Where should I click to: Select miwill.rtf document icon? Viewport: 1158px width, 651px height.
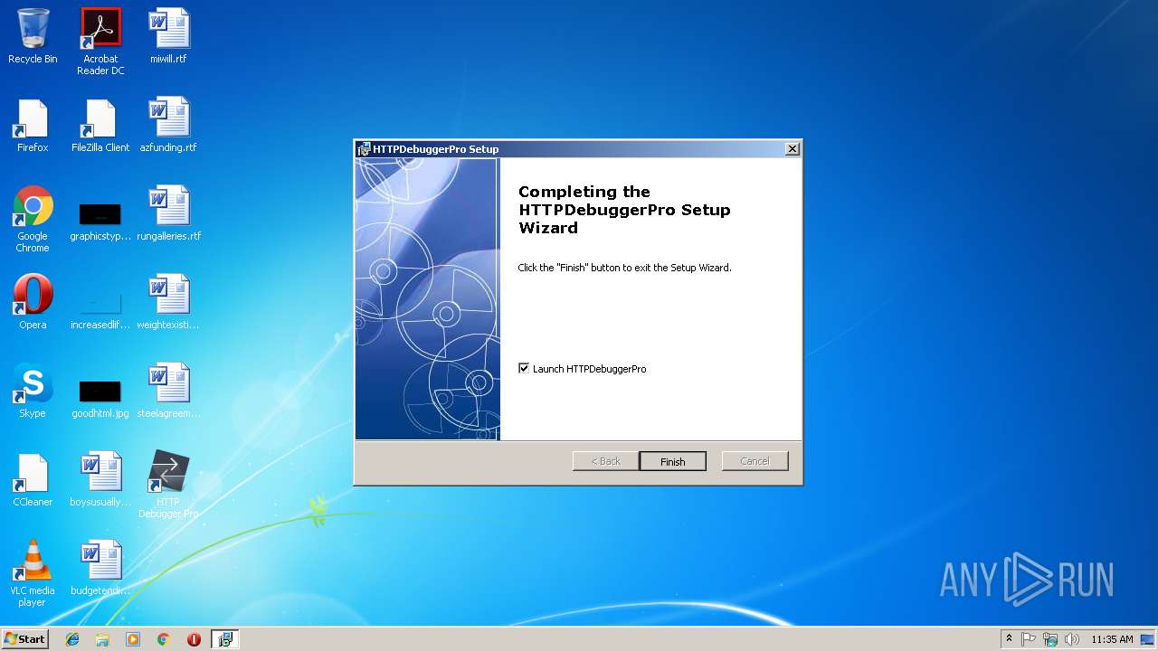point(168,36)
